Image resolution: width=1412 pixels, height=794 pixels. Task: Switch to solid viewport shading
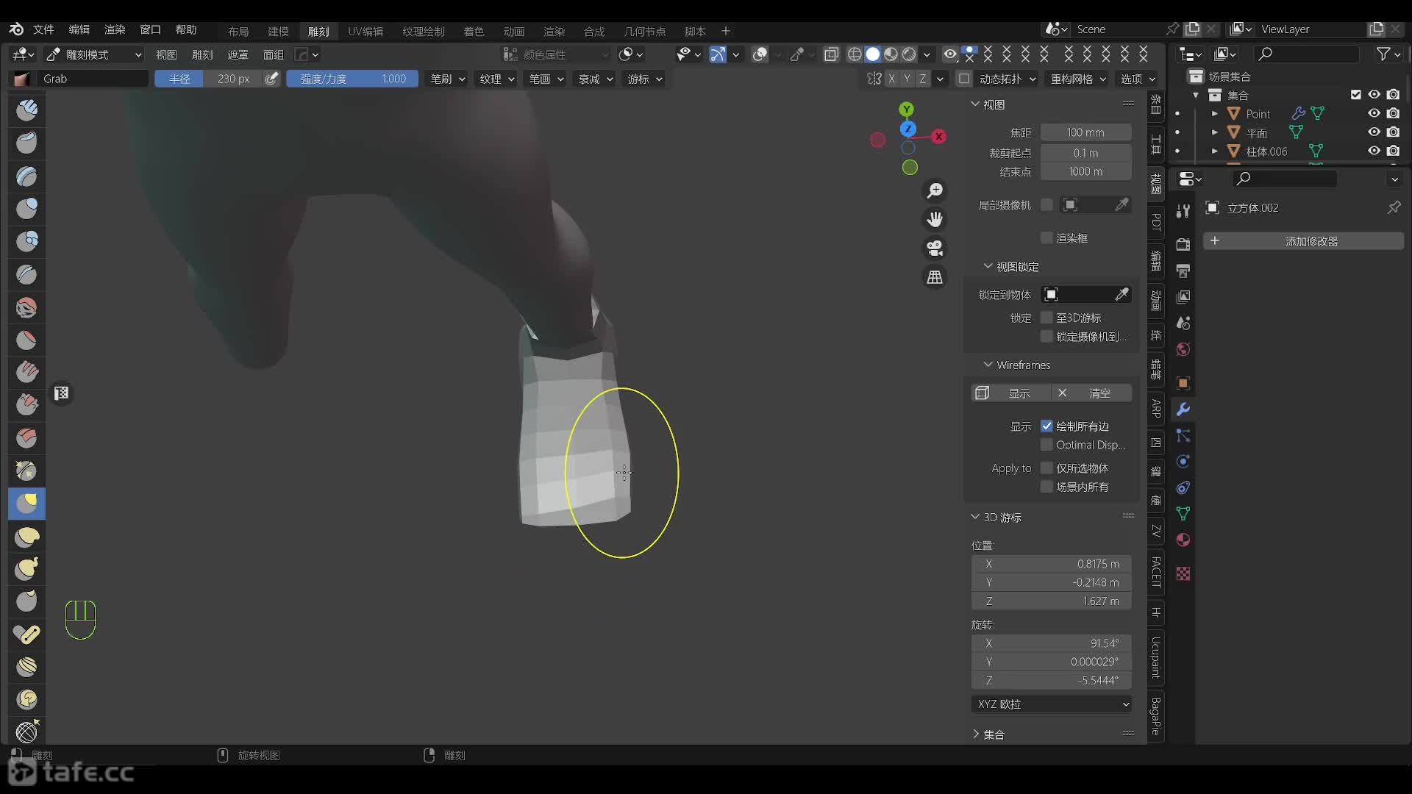pos(873,54)
